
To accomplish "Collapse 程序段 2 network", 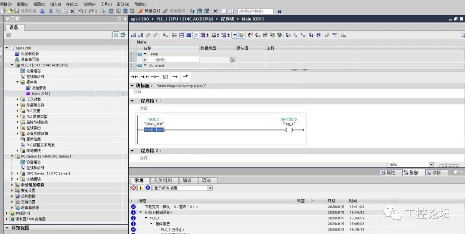I will pyautogui.click(x=132, y=151).
